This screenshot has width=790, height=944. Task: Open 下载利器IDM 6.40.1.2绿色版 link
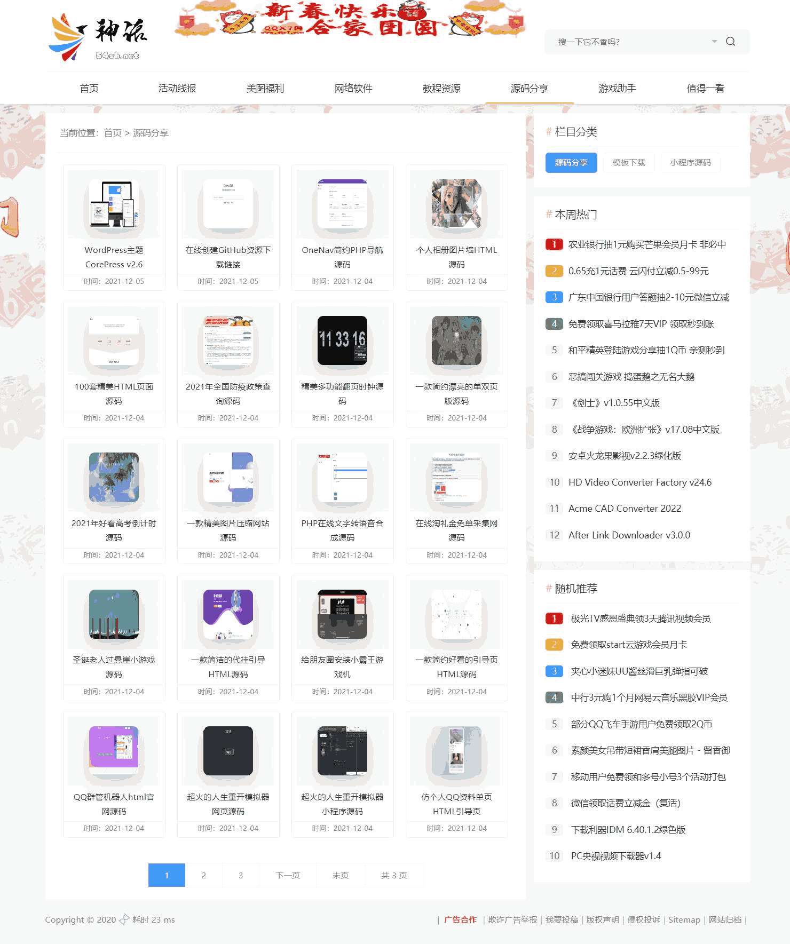pyautogui.click(x=628, y=830)
